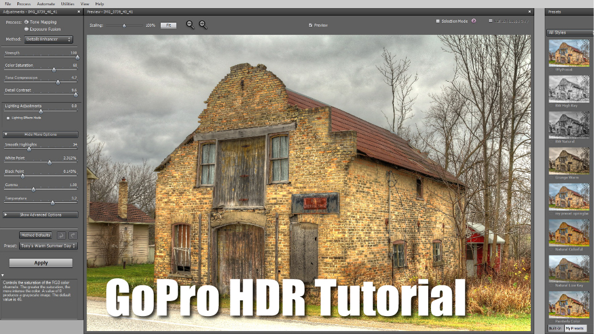Open the Method dropdown showing Details Enhancer
The width and height of the screenshot is (594, 334).
click(49, 39)
